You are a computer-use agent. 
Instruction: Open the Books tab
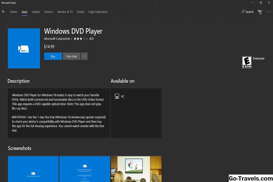coord(81,12)
